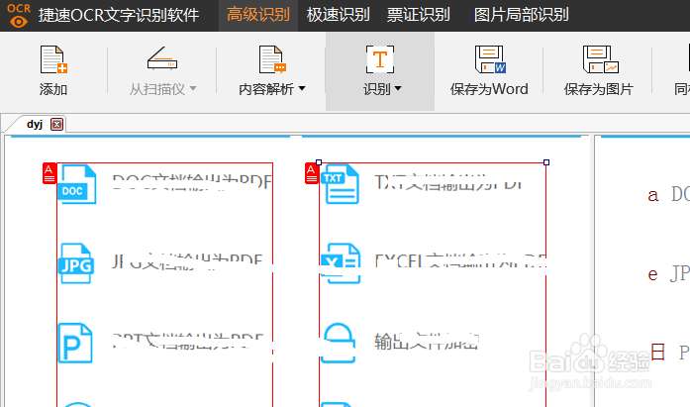Click the 输出文件加密 text in image
This screenshot has height=407, width=690.
[427, 342]
